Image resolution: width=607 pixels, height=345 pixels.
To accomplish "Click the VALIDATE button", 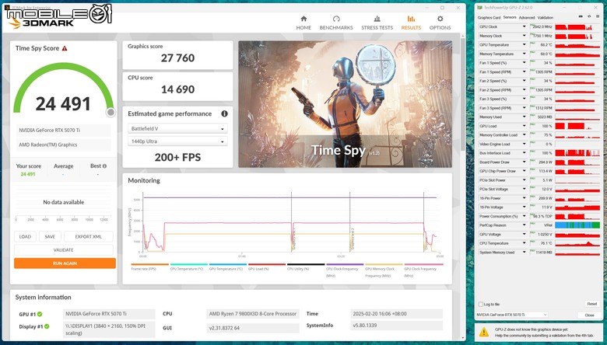I will pyautogui.click(x=64, y=250).
